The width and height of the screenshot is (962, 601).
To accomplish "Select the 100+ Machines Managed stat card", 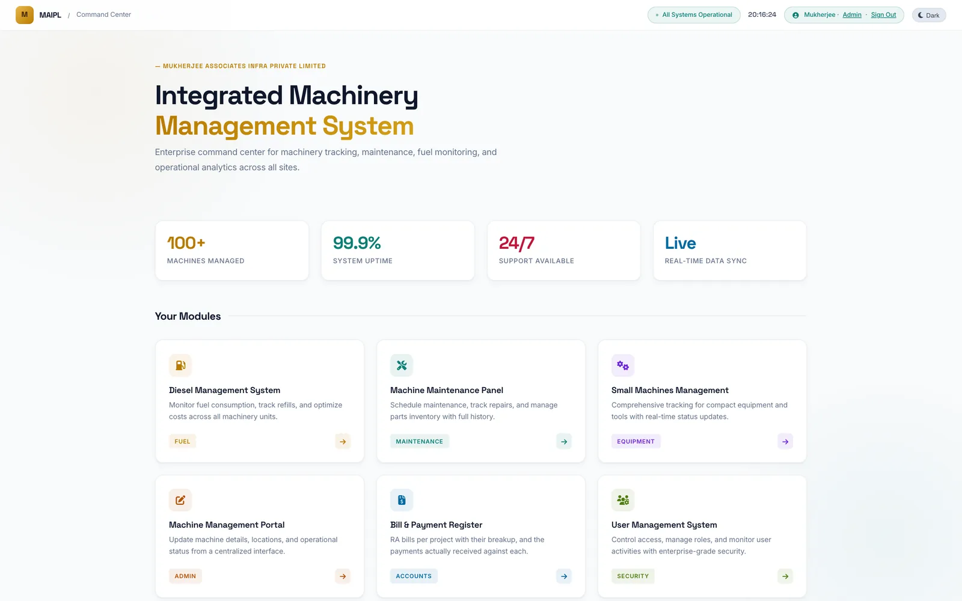I will (232, 251).
